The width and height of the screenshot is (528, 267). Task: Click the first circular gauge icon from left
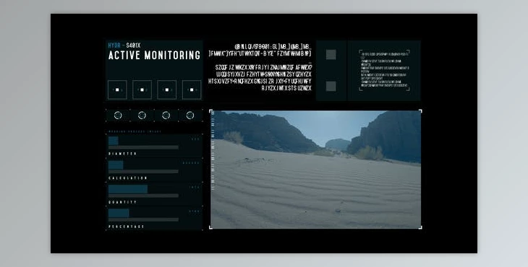118,115
